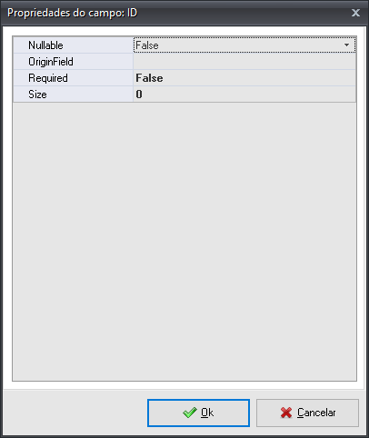Viewport: 369px width, 438px height.
Task: Click the empty property grid area below Size
Action: pos(184,242)
